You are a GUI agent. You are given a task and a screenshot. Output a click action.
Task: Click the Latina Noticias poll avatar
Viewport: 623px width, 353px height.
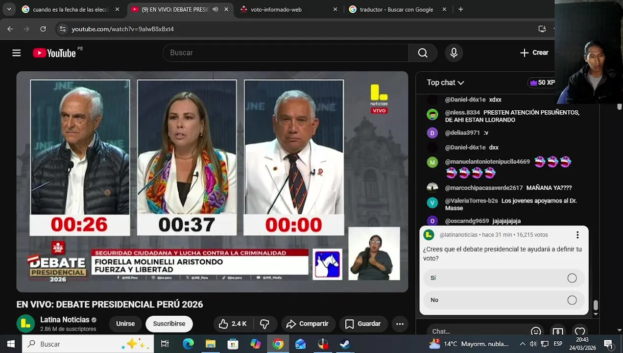429,235
